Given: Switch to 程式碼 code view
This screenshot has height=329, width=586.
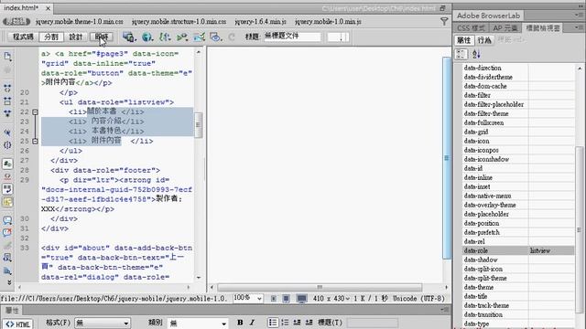Looking at the screenshot, I should click(23, 37).
